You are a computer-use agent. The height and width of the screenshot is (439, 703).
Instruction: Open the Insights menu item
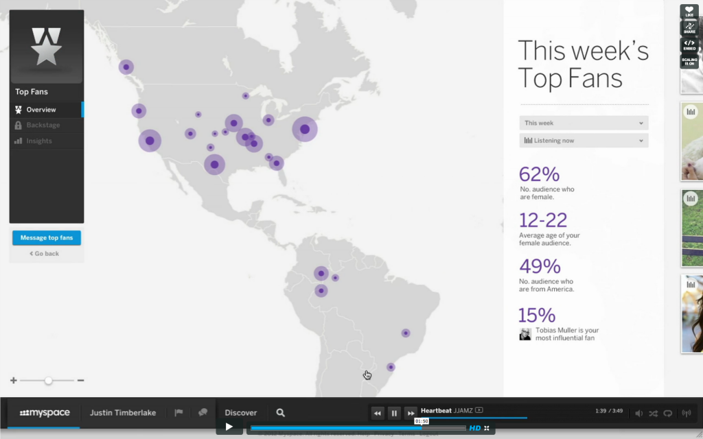point(46,141)
